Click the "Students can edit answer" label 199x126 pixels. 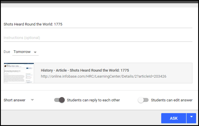(172, 100)
